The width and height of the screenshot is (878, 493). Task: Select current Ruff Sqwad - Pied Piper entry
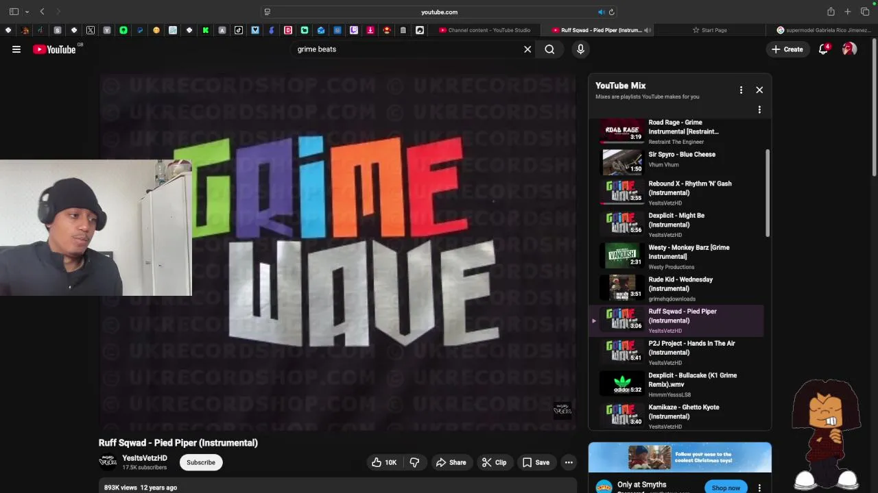[x=676, y=320]
